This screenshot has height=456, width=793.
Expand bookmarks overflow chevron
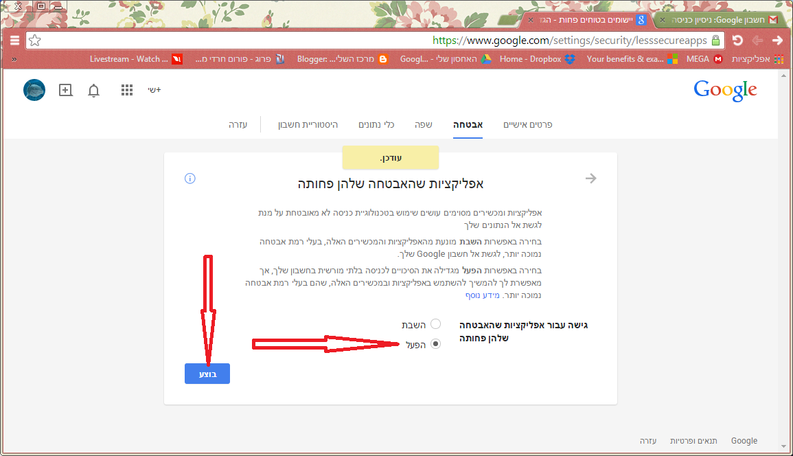pos(14,59)
